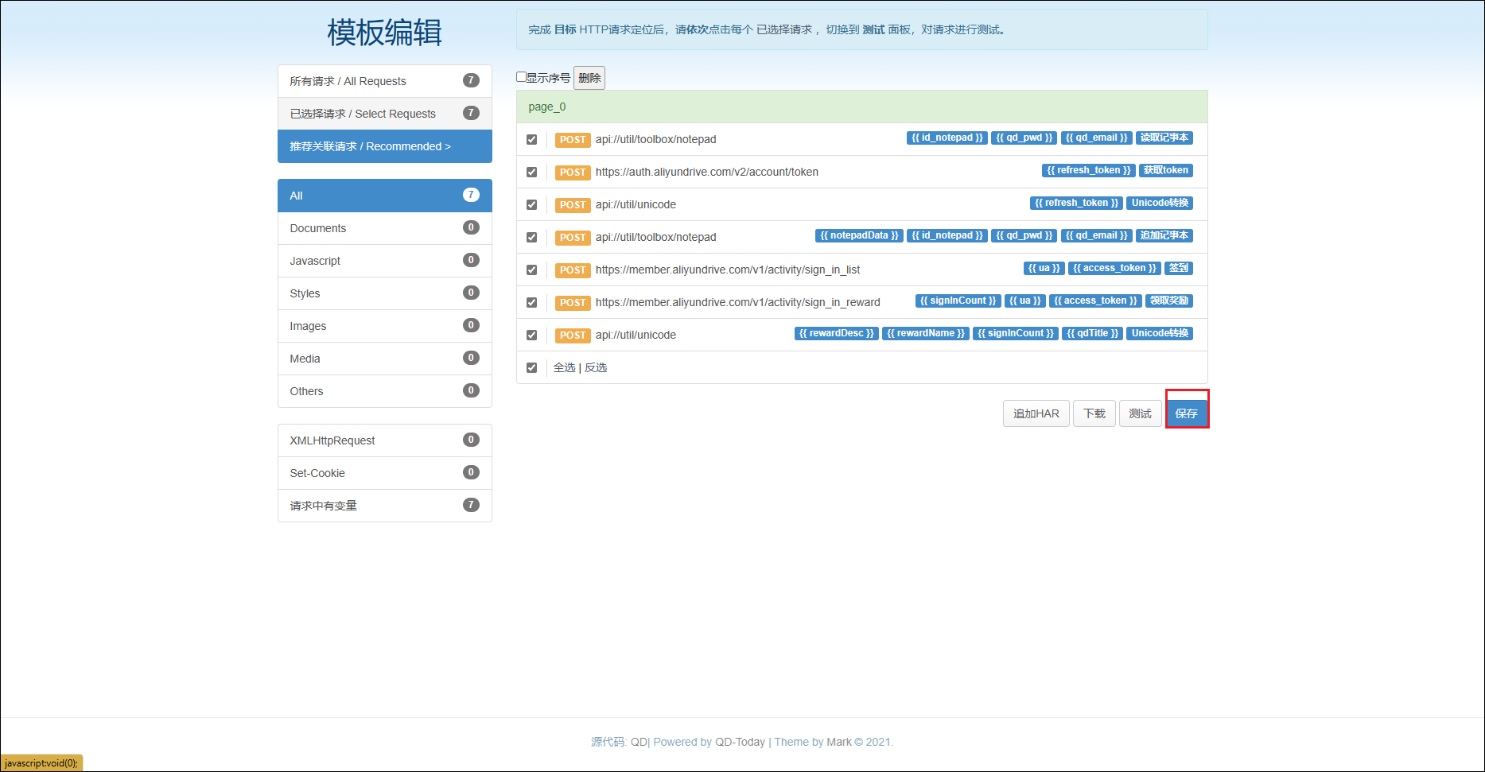
Task: Click the 获取token label tag
Action: click(x=1165, y=170)
